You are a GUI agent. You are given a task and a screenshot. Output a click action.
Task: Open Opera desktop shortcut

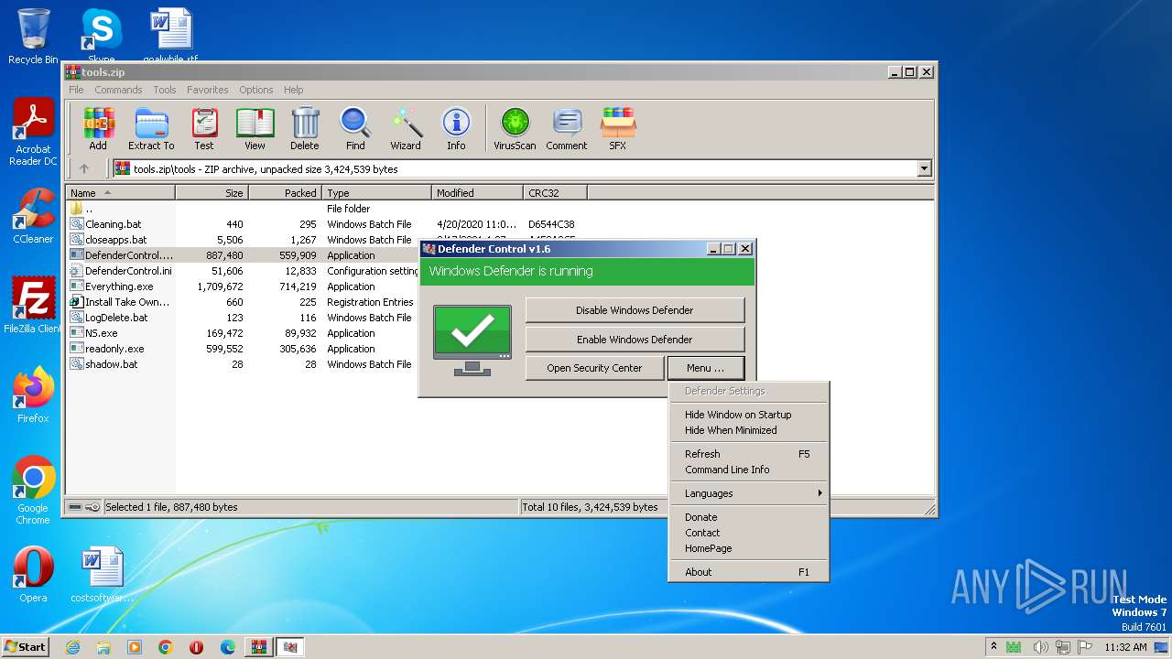click(x=33, y=575)
